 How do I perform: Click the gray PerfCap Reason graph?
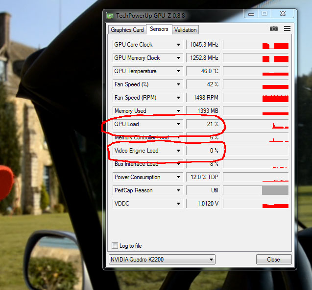tap(256, 190)
